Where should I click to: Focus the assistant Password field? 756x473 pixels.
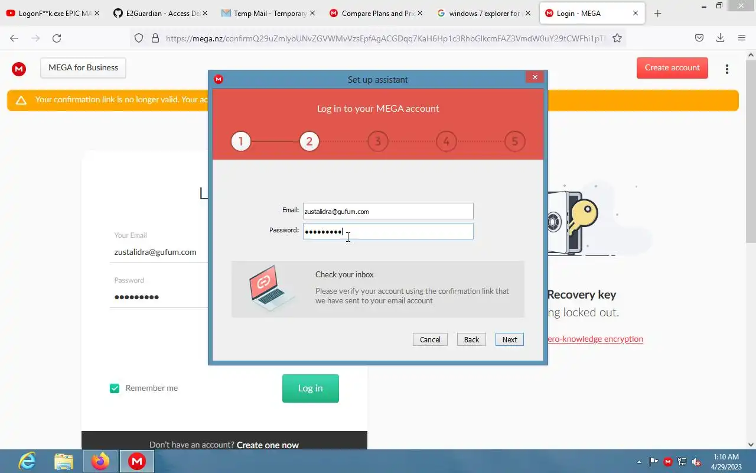(x=388, y=231)
